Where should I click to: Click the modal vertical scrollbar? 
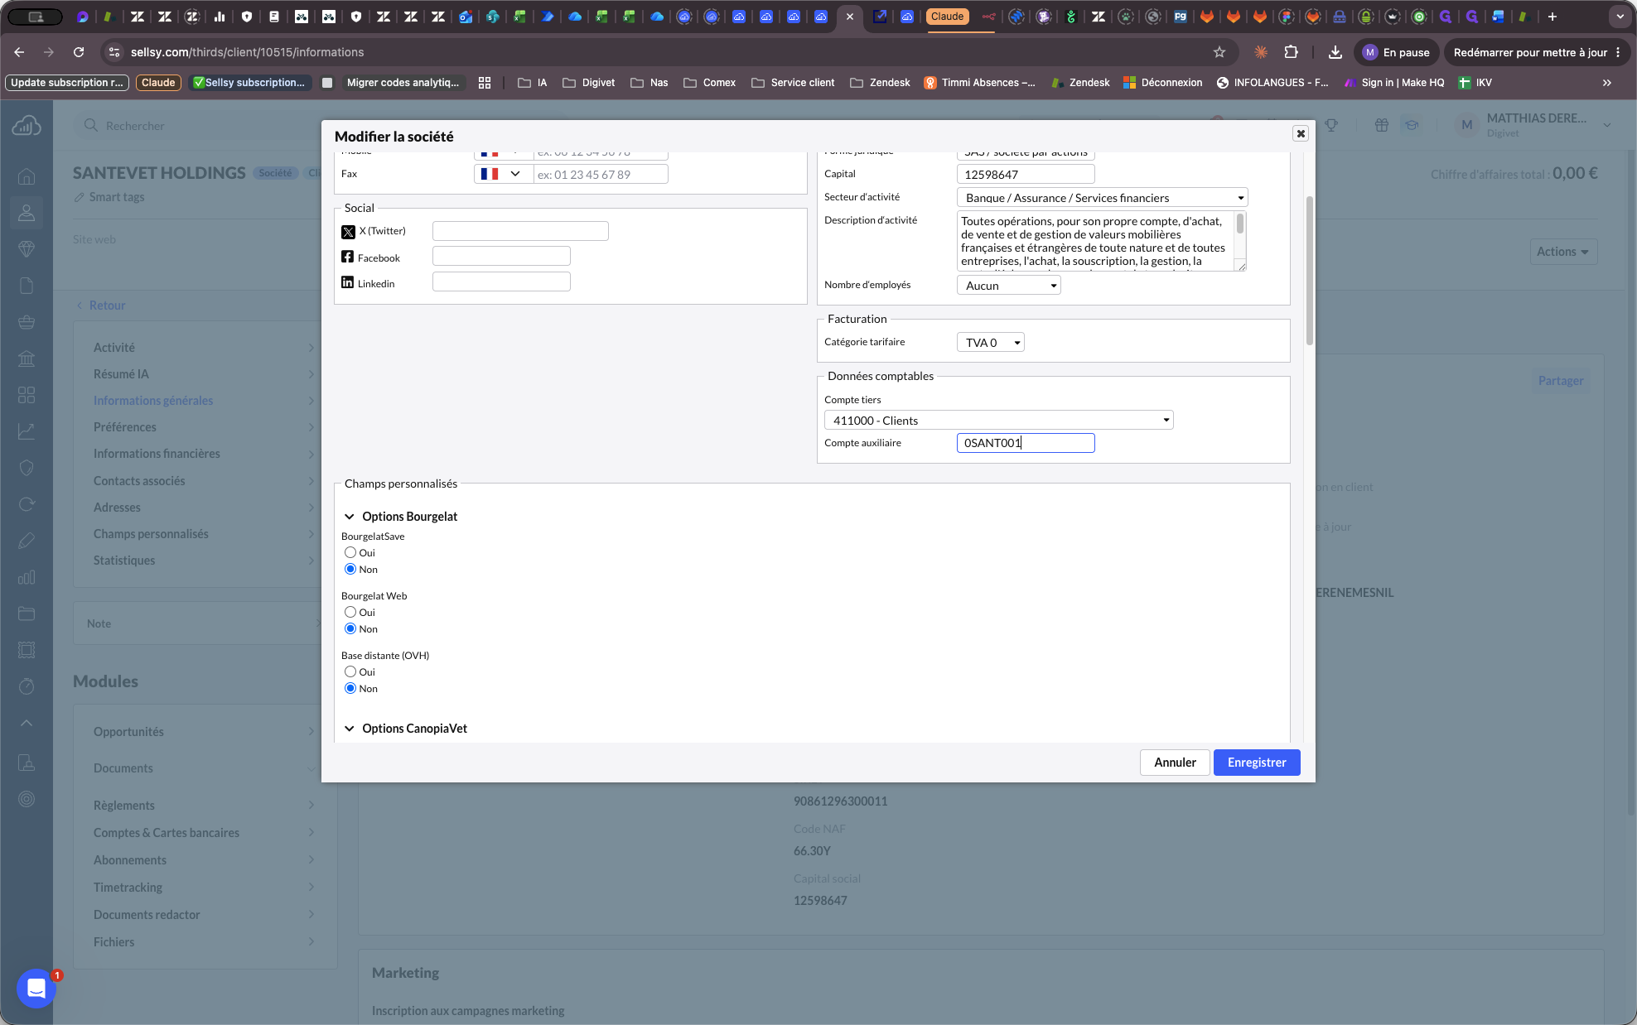click(x=1309, y=271)
